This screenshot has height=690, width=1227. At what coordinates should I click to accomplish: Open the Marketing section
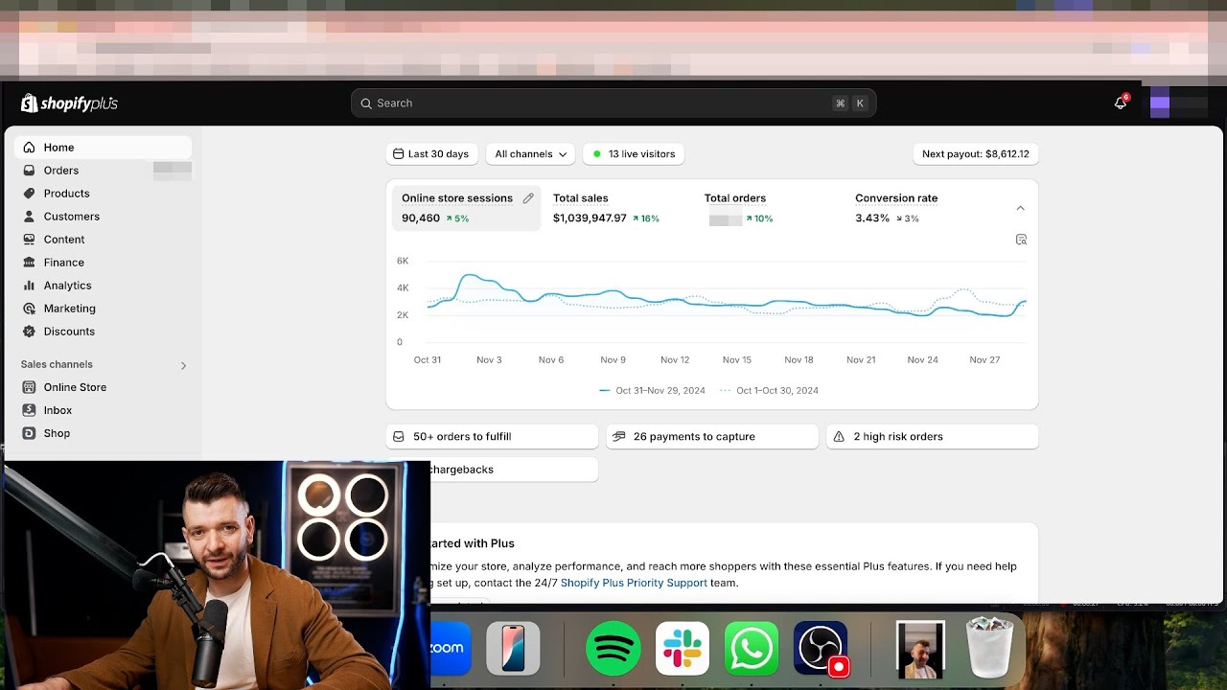click(x=69, y=309)
